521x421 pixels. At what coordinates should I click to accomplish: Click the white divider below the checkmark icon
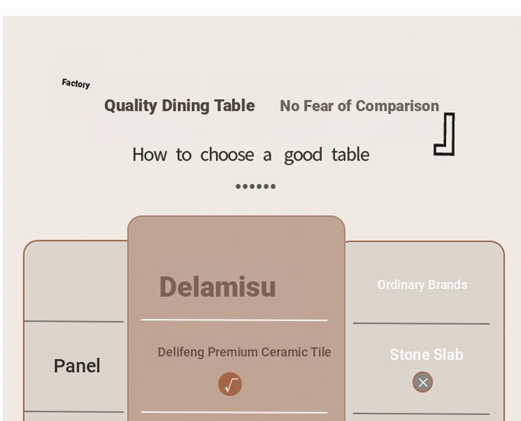point(234,413)
